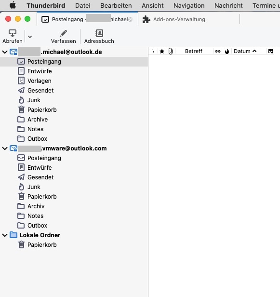Open the Nachricht menu

pos(228,5)
